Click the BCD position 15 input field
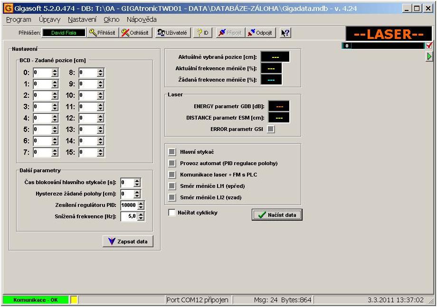Image resolution: width=437 pixels, height=307 pixels. pyautogui.click(x=87, y=152)
